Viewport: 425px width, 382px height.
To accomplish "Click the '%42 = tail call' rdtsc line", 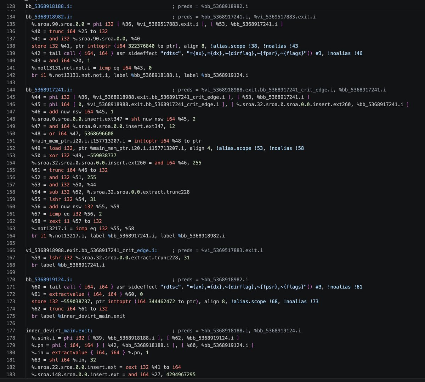I will (x=197, y=53).
